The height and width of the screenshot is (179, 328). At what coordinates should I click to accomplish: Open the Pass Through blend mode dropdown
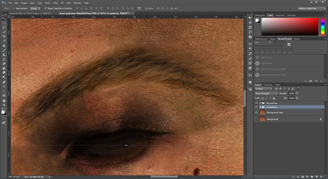tap(266, 93)
